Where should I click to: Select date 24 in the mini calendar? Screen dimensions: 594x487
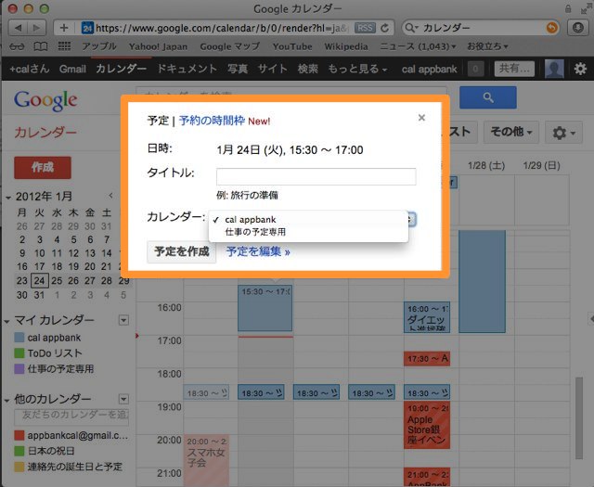click(39, 281)
